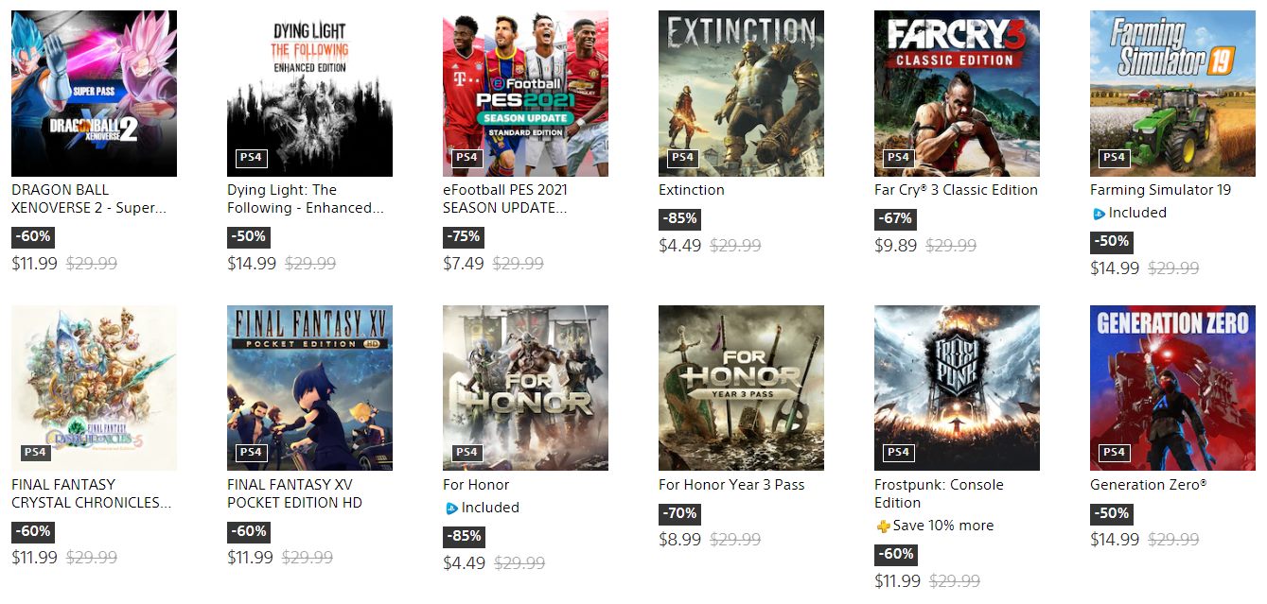Click PS4 badge on Generation Zero cover
Image resolution: width=1267 pixels, height=604 pixels.
[x=1114, y=453]
